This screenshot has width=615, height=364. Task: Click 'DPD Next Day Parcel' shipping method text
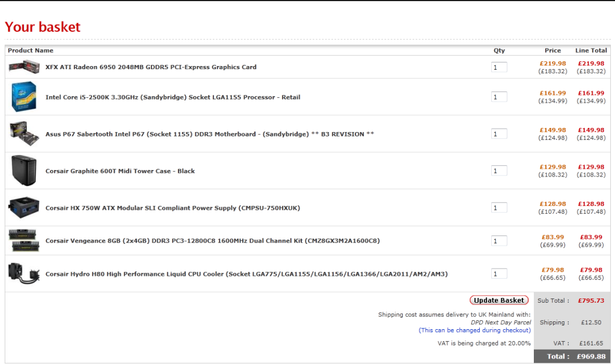pos(501,323)
